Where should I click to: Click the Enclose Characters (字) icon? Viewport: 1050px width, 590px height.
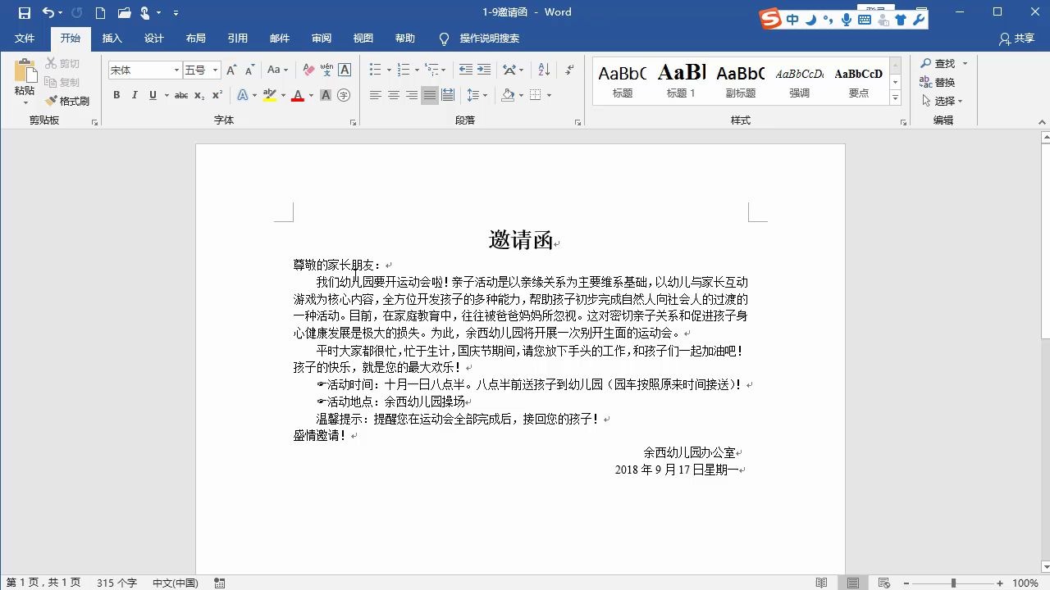tap(344, 95)
